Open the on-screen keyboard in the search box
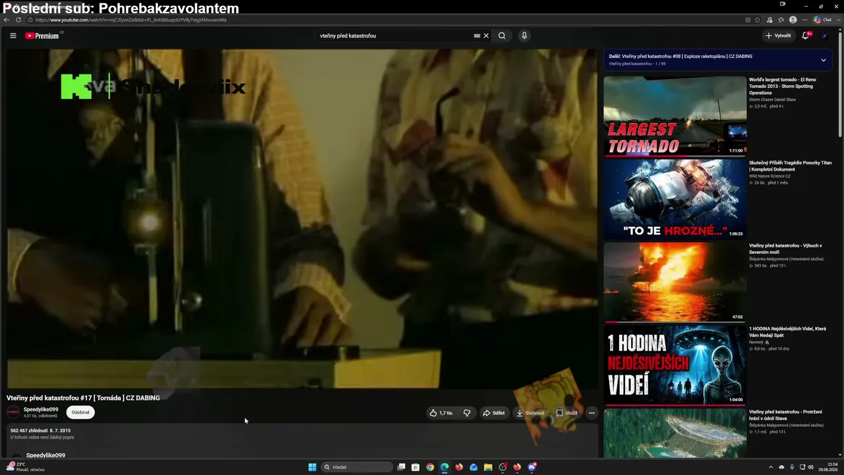 pyautogui.click(x=477, y=36)
